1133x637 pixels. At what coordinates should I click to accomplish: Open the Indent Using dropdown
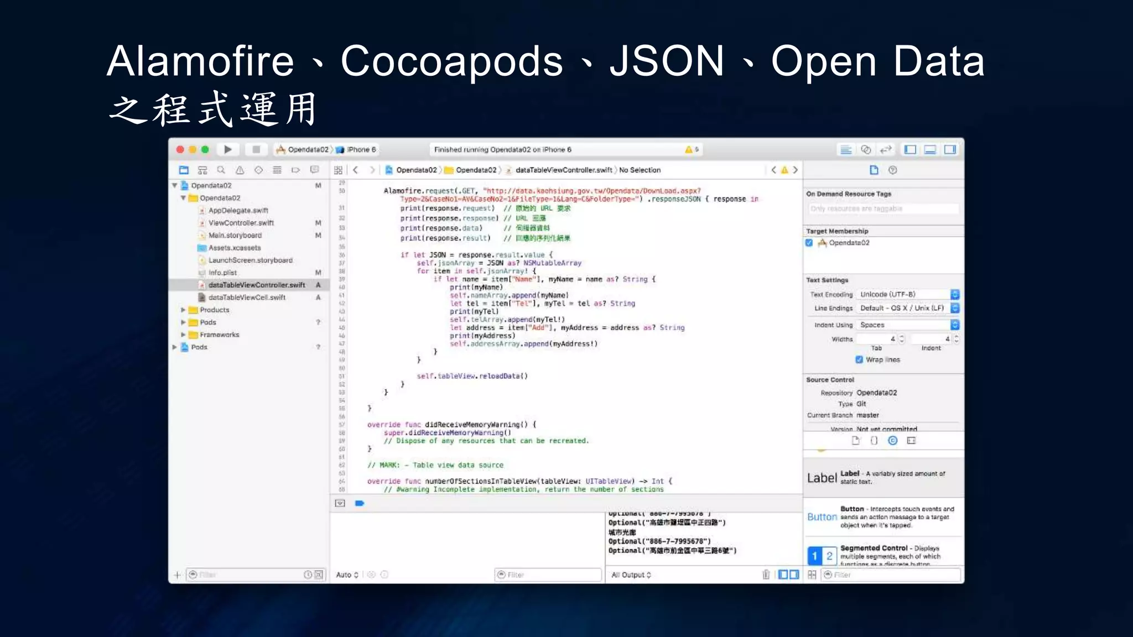(907, 325)
